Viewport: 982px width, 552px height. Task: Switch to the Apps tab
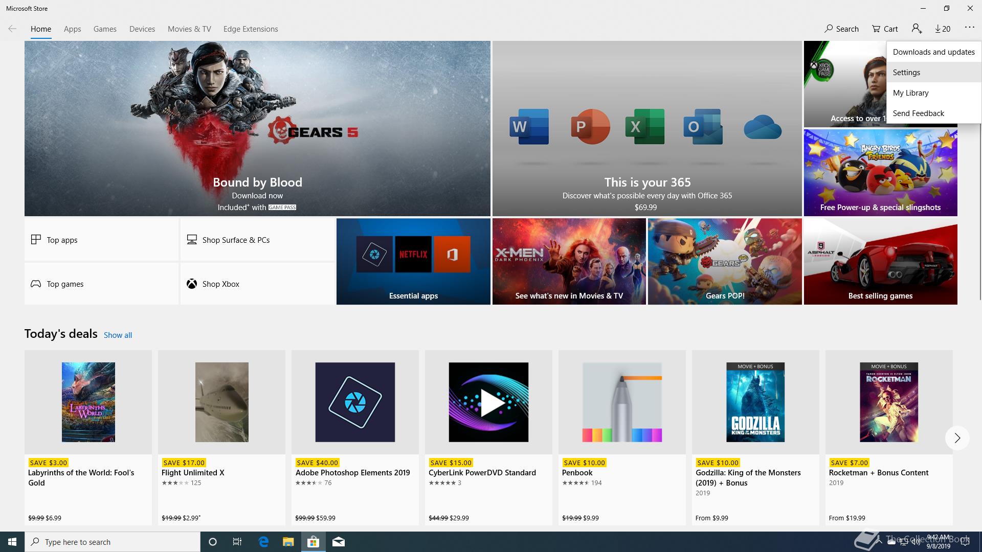(x=72, y=29)
